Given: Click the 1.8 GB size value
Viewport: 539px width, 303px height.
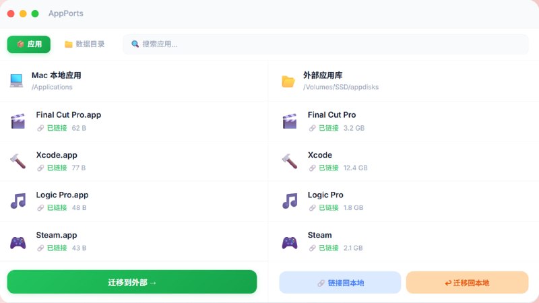Looking at the screenshot, I should tap(353, 208).
